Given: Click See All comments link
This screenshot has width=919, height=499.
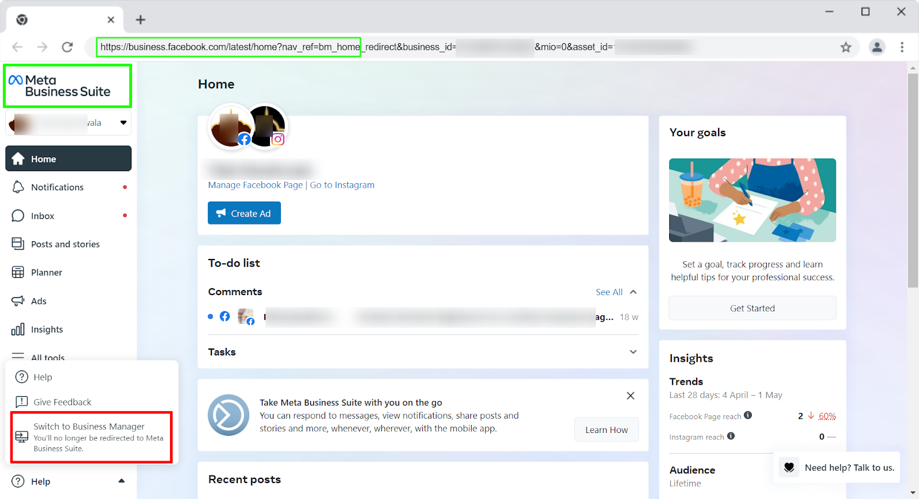Looking at the screenshot, I should (x=609, y=292).
